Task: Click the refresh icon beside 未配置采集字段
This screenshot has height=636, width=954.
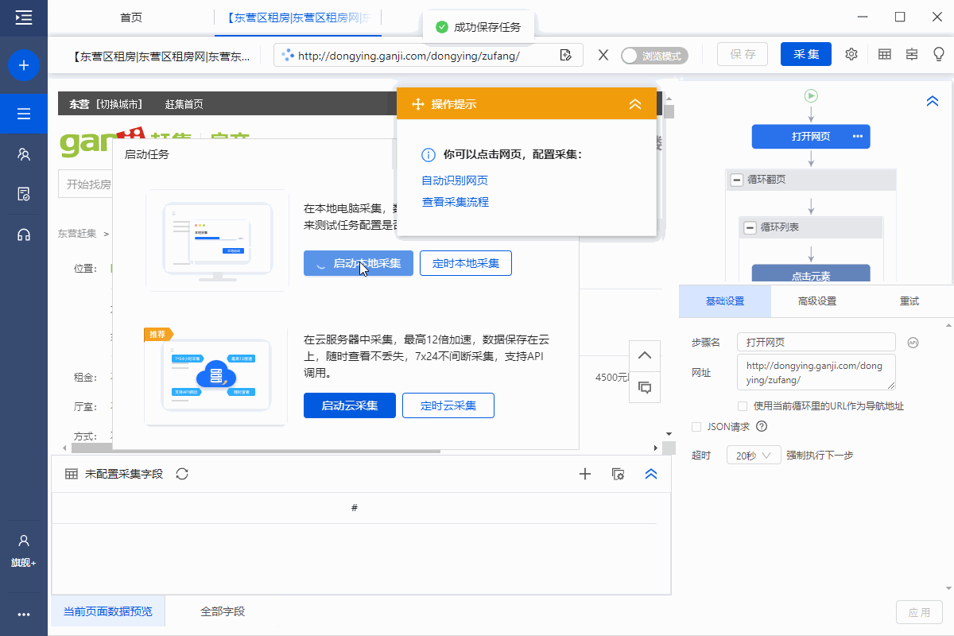Action: (x=182, y=474)
